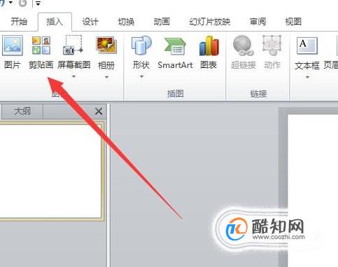Click the 图表 chart icon

(209, 46)
